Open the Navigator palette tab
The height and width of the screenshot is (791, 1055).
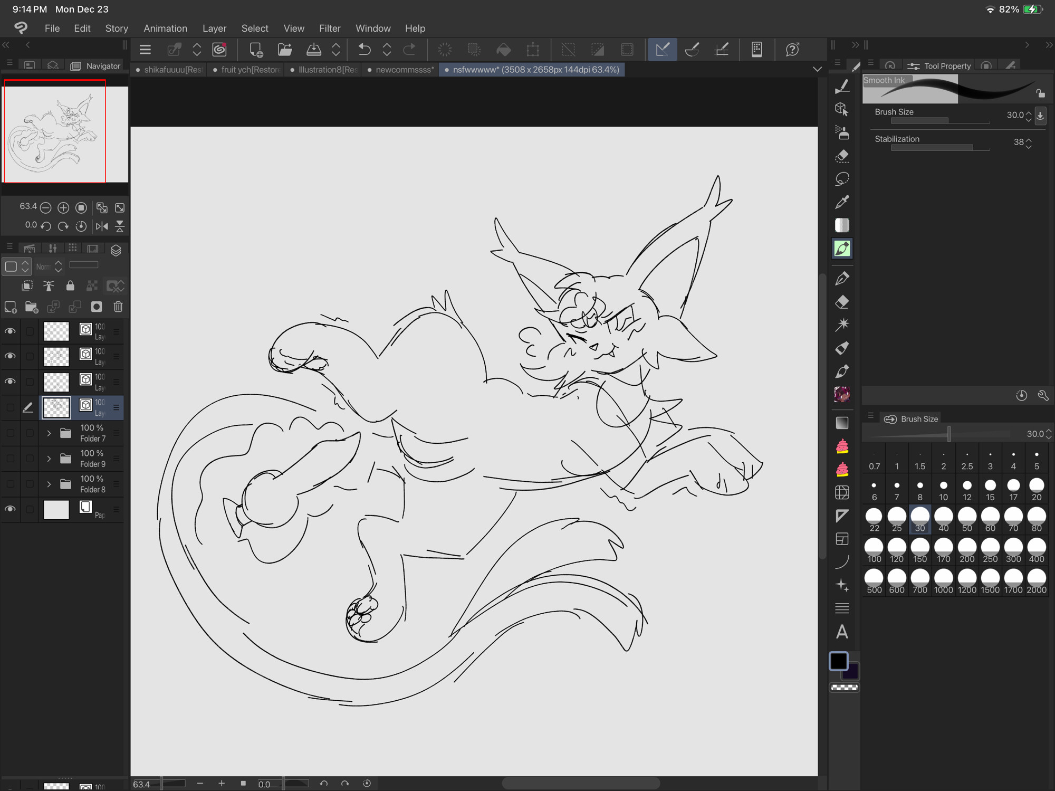[x=96, y=66]
